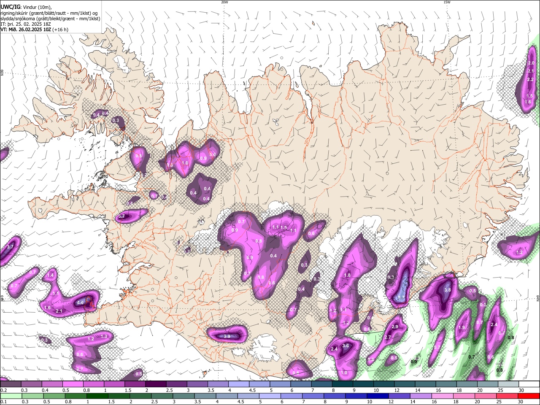
Task: Click the bright magenta swatch above upper-scale '0.5'
Action: click(73, 384)
